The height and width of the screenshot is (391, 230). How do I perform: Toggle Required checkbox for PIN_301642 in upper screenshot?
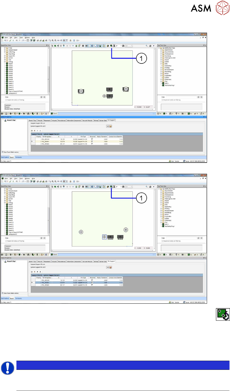coord(92,144)
